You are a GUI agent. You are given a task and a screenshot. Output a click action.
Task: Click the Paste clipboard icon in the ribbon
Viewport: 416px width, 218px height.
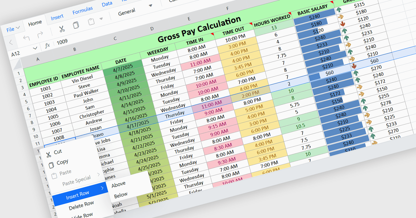click(91, 22)
